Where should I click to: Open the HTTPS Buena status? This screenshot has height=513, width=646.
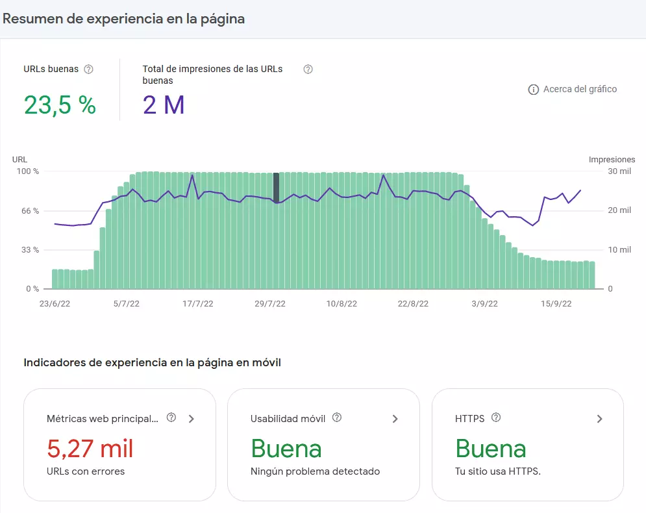[x=490, y=449]
